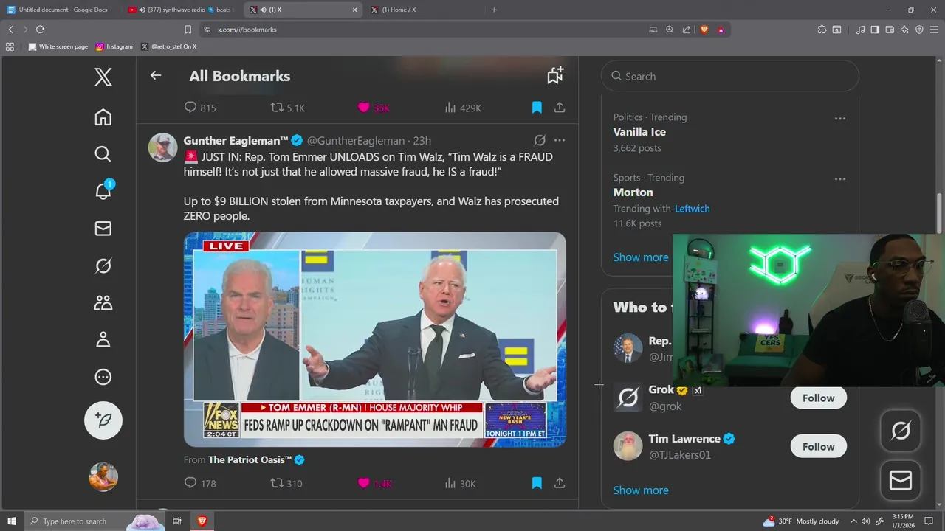945x531 pixels.
Task: Open more options for Vanilla Ice trend
Action: click(x=839, y=118)
